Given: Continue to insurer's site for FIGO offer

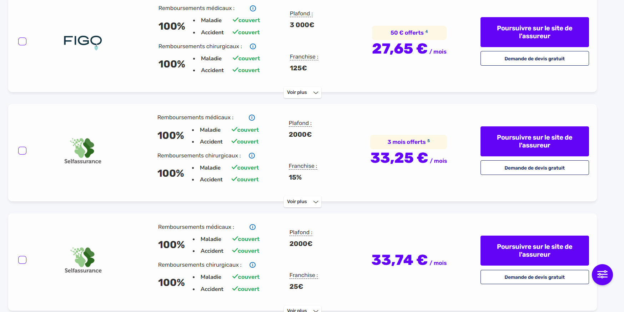Looking at the screenshot, I should pyautogui.click(x=534, y=32).
